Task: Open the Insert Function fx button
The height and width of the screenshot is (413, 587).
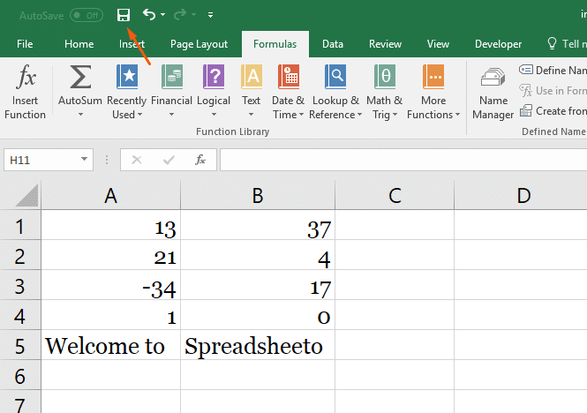Action: coord(25,92)
